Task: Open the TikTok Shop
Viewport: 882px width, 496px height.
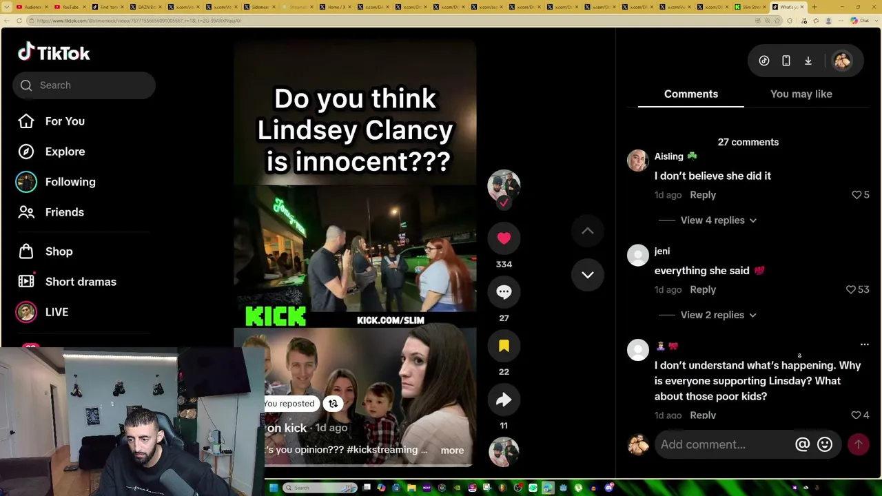Action: [x=59, y=251]
